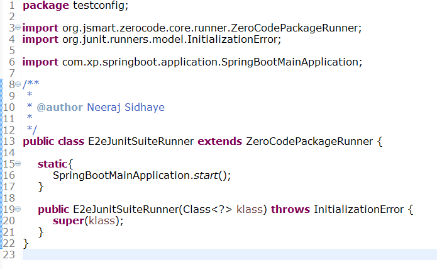The image size is (437, 269).
Task: Collapse the constructor fold at line 19
Action: (x=18, y=209)
